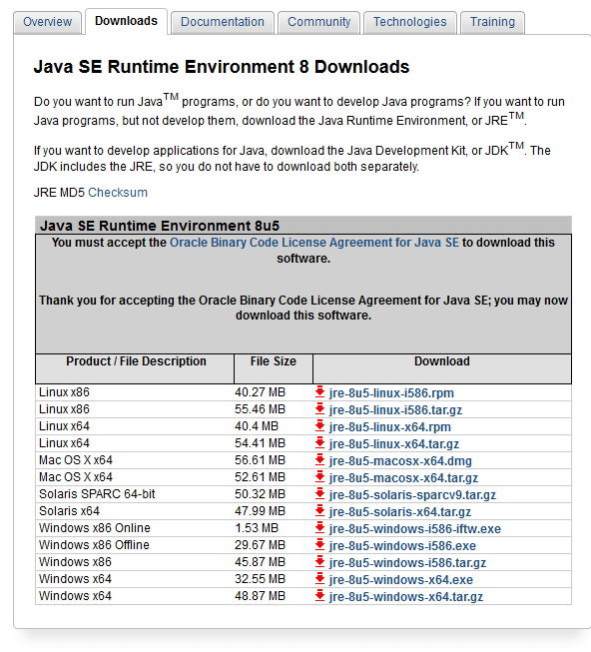Click download arrow icon for jre-8u5-windows-i586.tar.gz

click(x=319, y=562)
